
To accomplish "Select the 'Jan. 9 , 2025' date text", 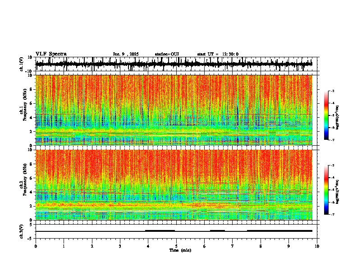I will 126,54.
